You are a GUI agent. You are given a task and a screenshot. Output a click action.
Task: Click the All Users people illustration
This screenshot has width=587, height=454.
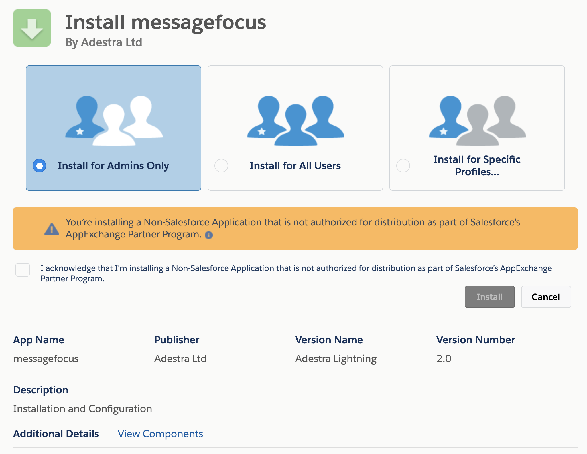[x=296, y=121]
